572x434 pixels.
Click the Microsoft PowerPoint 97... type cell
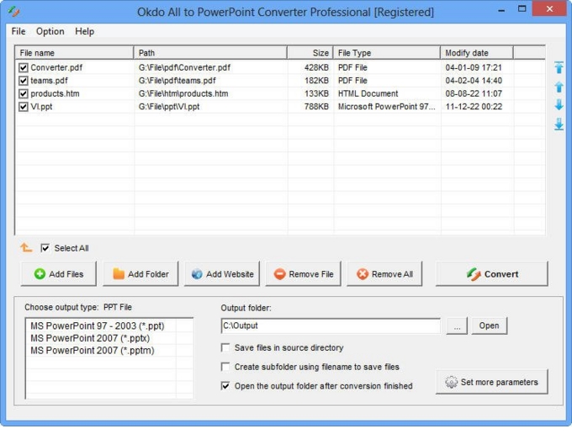[386, 107]
